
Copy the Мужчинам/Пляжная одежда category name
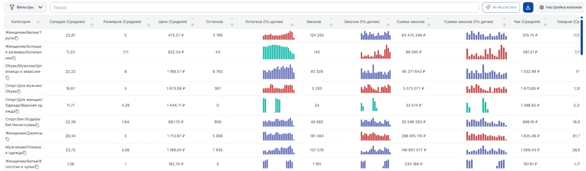[x=25, y=153]
